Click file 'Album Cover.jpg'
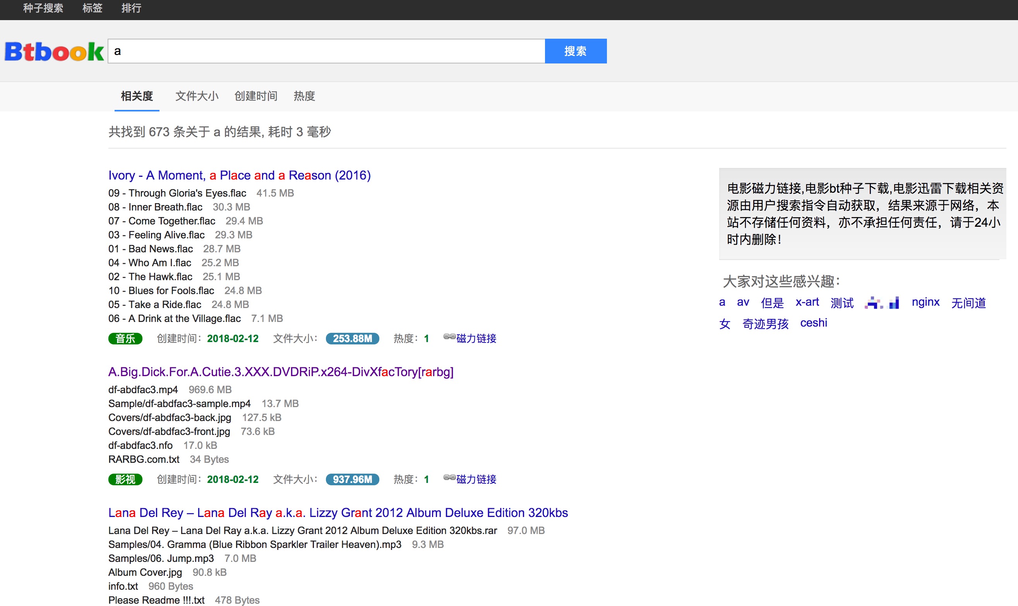 click(146, 572)
